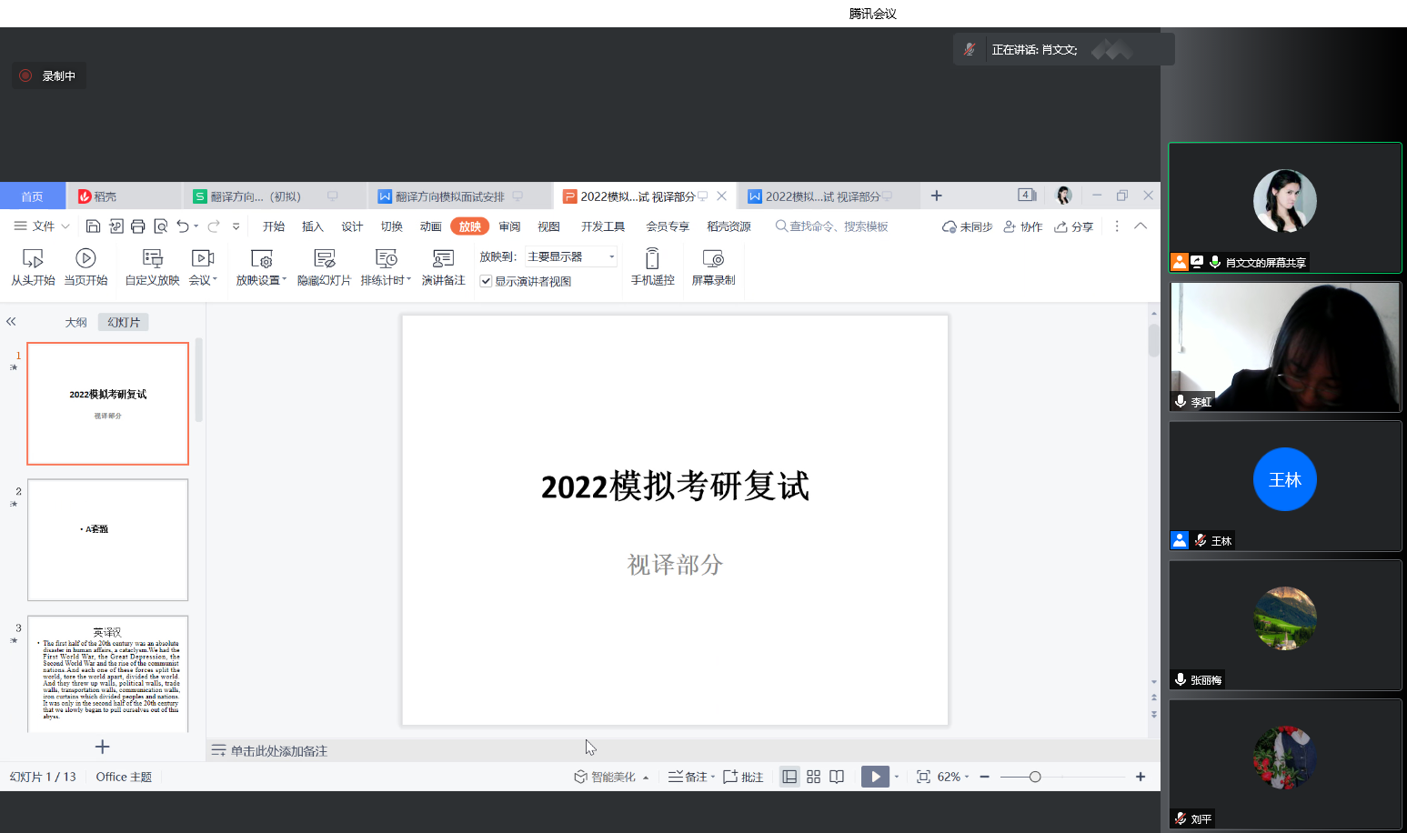Start slideshow from current slide (当页开始)

85,259
